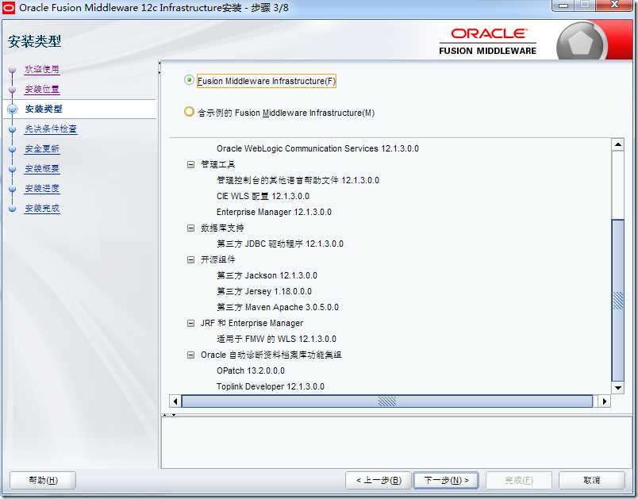Open the 欢迎使用 step link

click(x=42, y=69)
